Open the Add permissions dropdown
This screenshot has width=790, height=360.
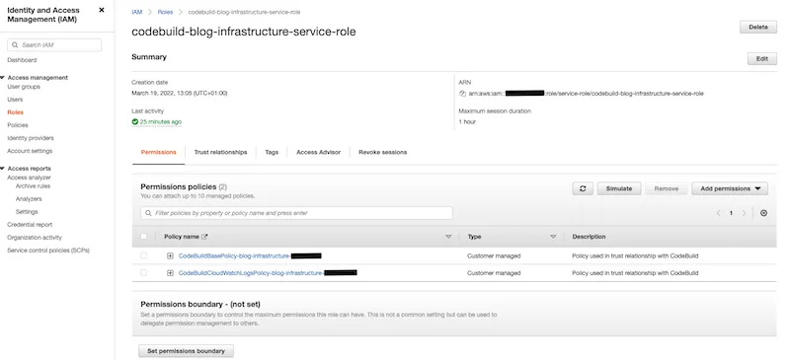point(730,188)
